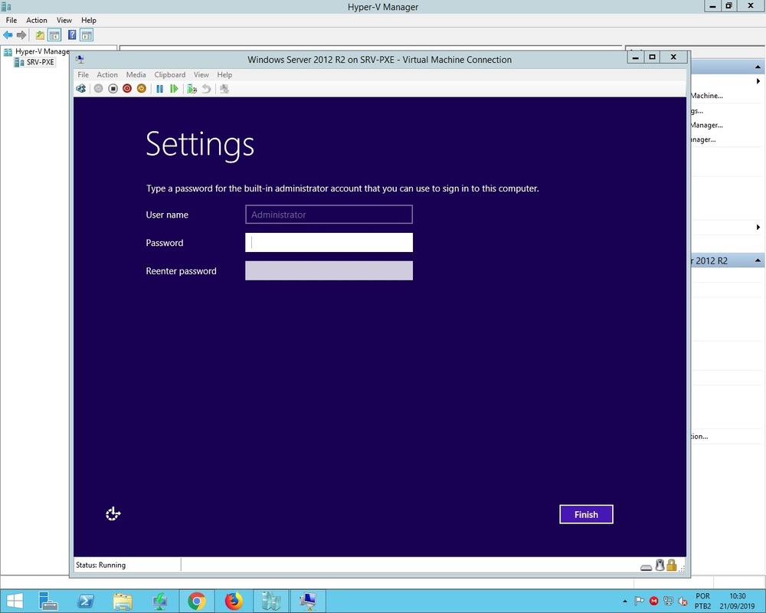766x613 pixels.
Task: Click the greyed-out Start VM toolbar icon
Action: (98, 88)
